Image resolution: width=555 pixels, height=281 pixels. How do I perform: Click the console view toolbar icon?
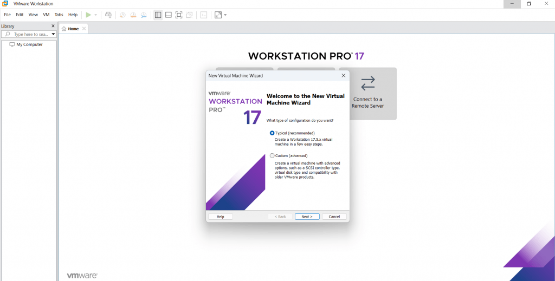point(204,15)
